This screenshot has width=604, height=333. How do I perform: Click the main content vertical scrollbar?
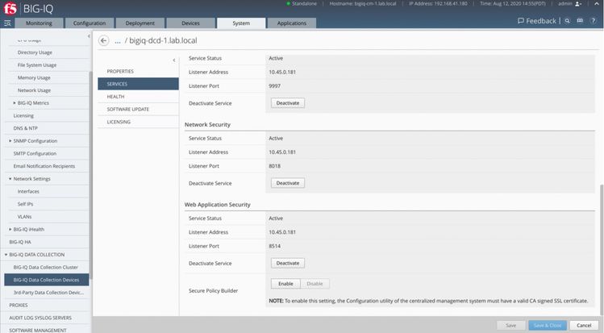(x=602, y=250)
